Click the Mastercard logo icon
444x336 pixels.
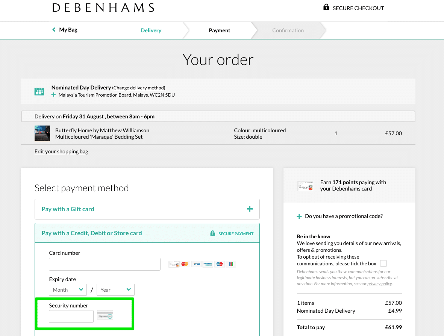(x=185, y=264)
